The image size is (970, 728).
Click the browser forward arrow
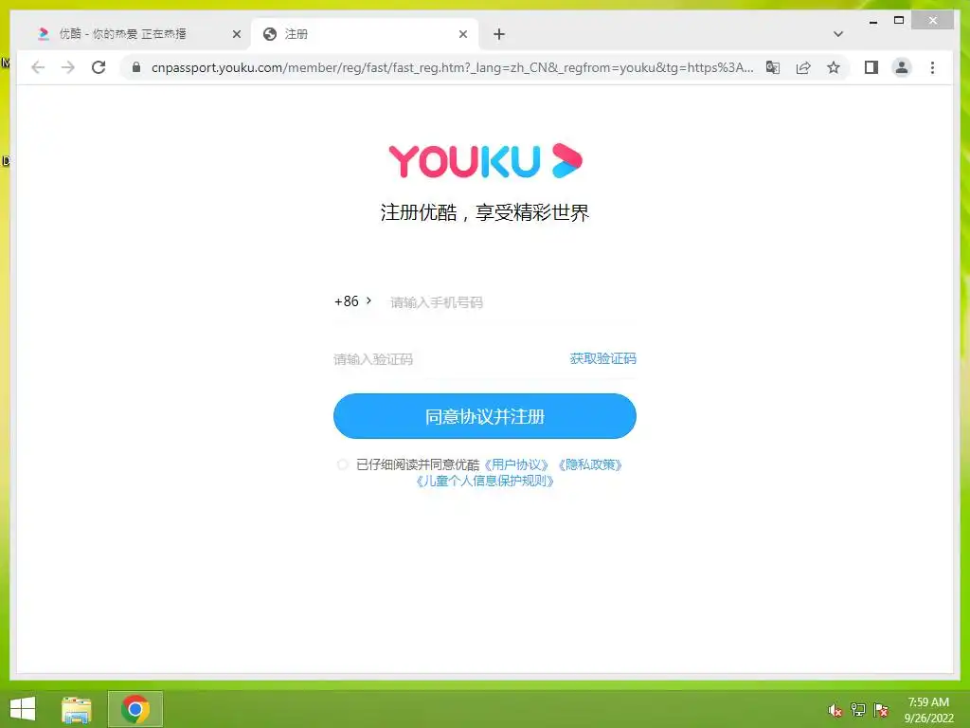click(x=68, y=67)
